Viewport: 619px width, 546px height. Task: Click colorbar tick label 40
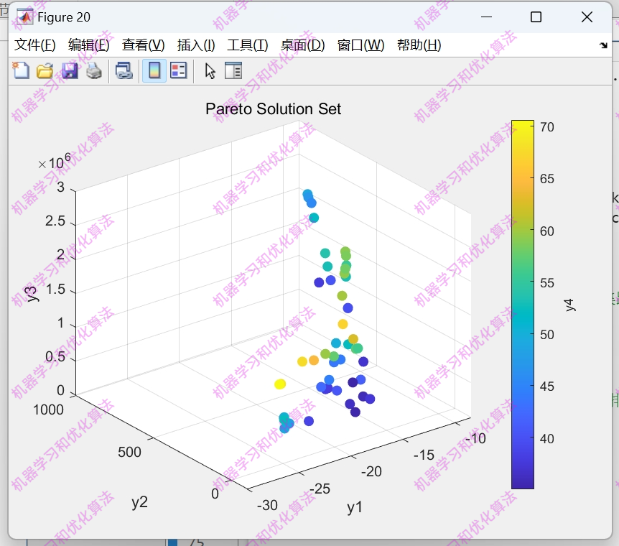(x=547, y=438)
